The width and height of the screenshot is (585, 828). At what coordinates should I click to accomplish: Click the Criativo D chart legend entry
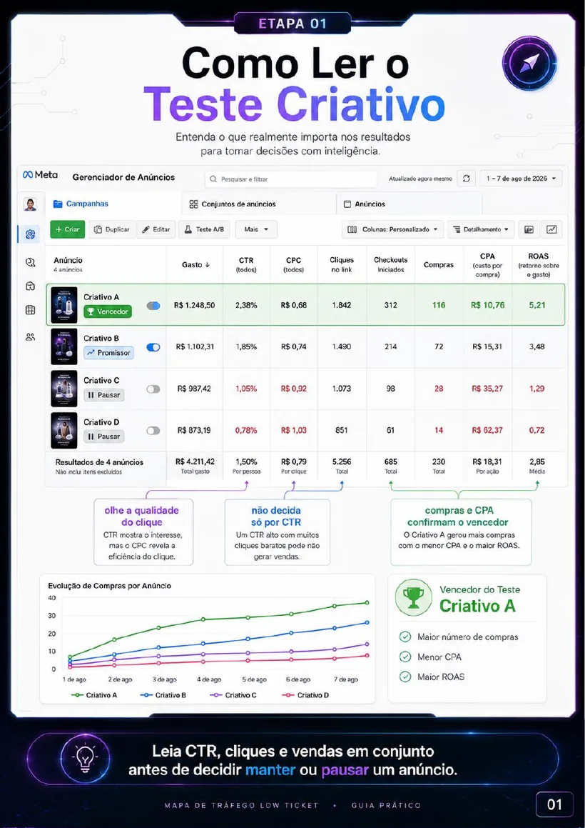pyautogui.click(x=305, y=695)
